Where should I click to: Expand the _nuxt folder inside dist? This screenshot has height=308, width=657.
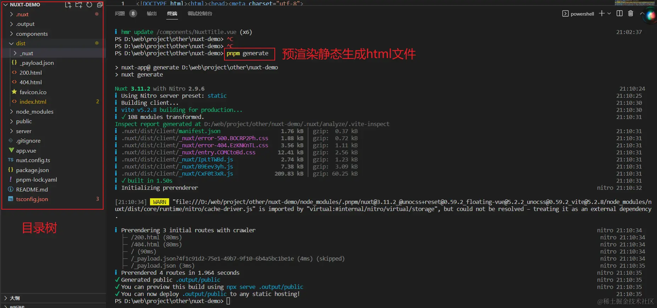pos(15,53)
